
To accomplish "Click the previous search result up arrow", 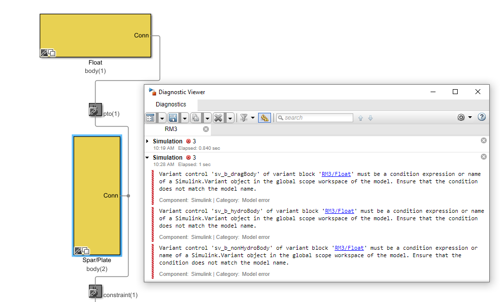I will pyautogui.click(x=360, y=118).
